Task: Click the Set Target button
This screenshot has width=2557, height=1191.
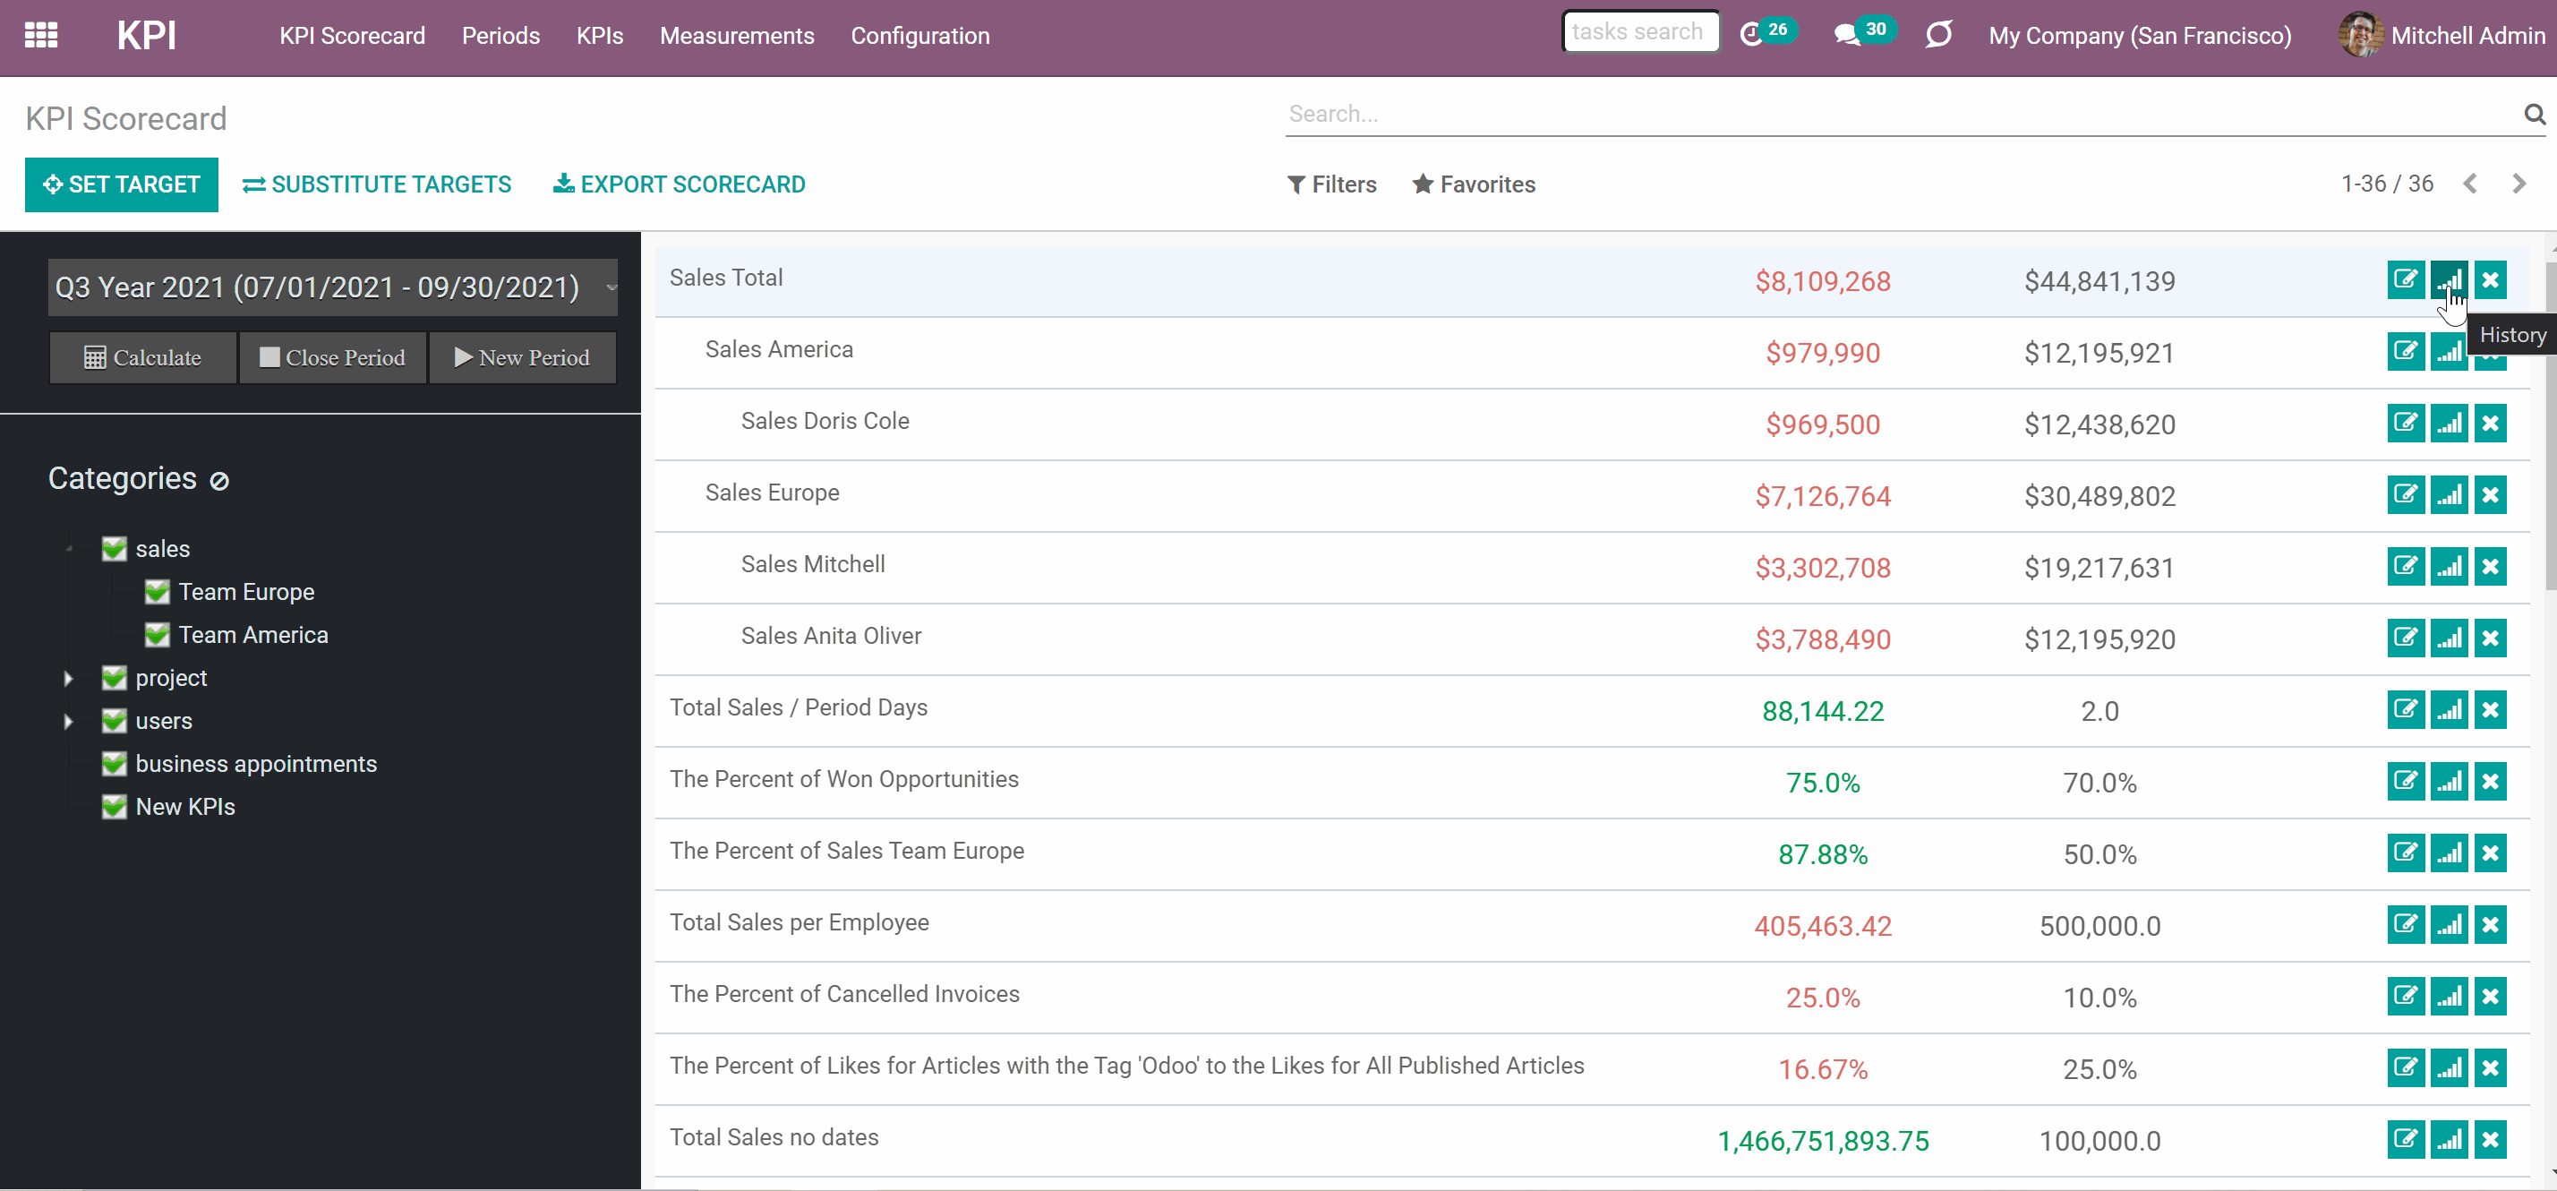Action: [x=121, y=184]
